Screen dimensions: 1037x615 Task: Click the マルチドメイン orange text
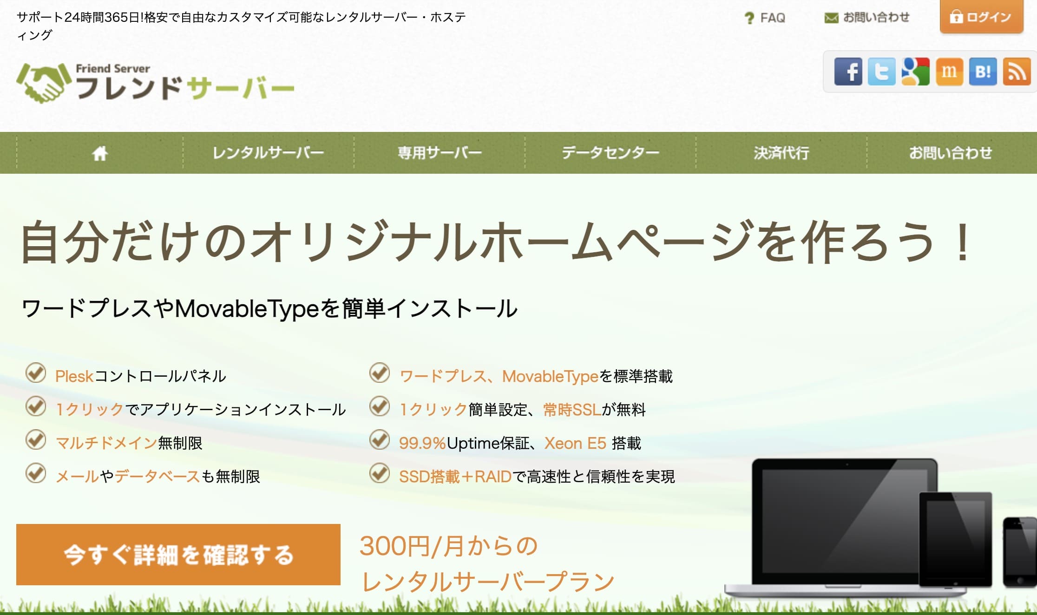pyautogui.click(x=106, y=443)
